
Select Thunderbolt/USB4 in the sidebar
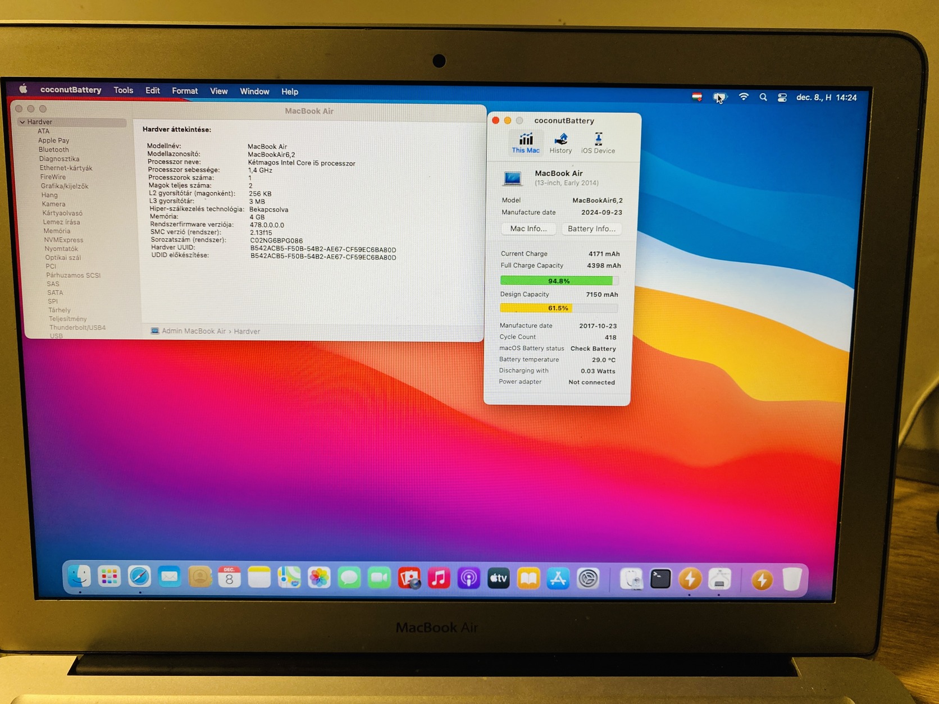(x=78, y=327)
